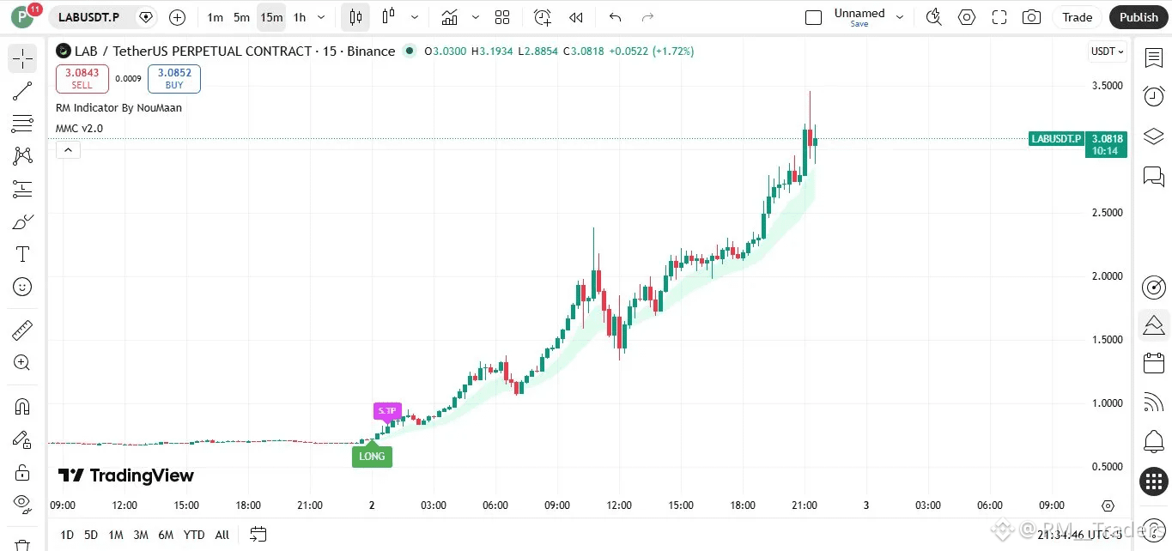Select the All date range
This screenshot has height=551, width=1172.
click(x=222, y=535)
